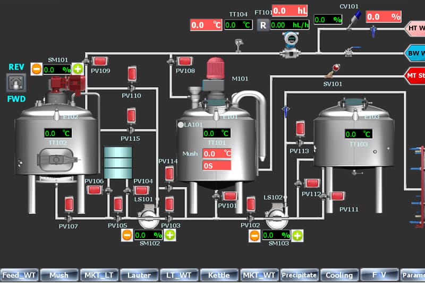Viewport: 425px width, 283px height.
Task: Open the Mush tab
Action: click(x=59, y=275)
